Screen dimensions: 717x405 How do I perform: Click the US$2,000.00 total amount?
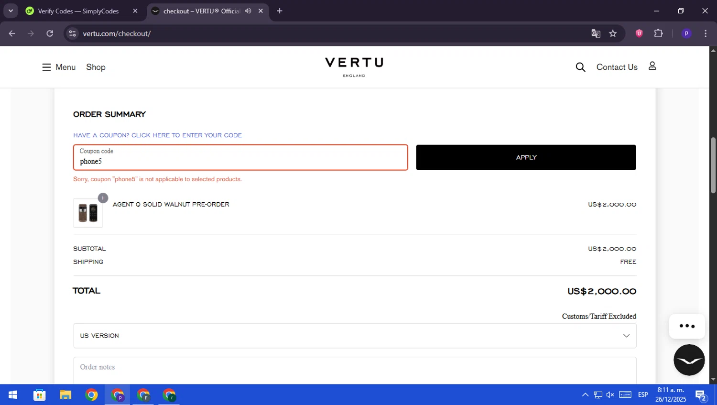click(601, 291)
